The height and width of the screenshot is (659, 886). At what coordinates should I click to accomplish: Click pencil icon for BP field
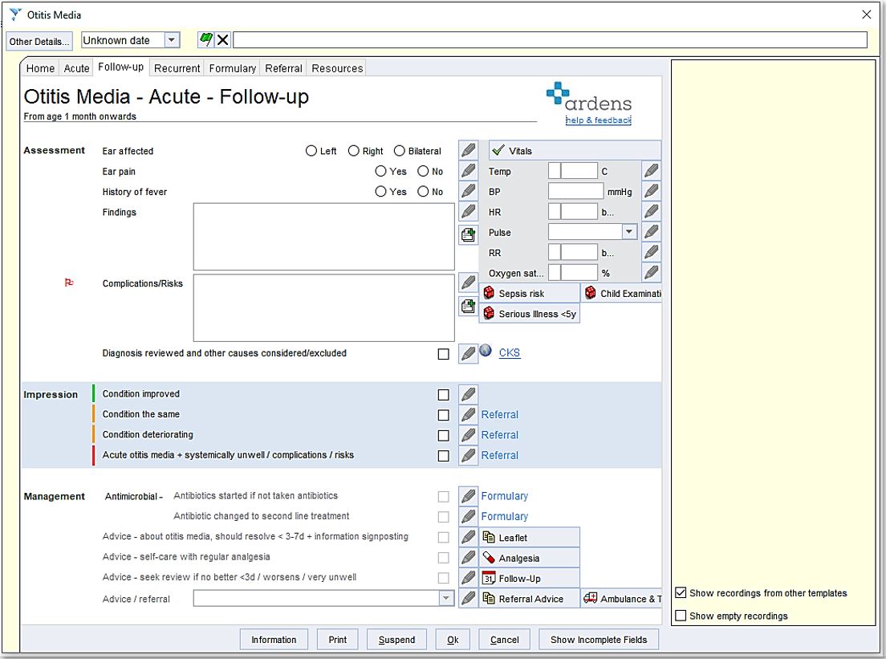point(651,191)
